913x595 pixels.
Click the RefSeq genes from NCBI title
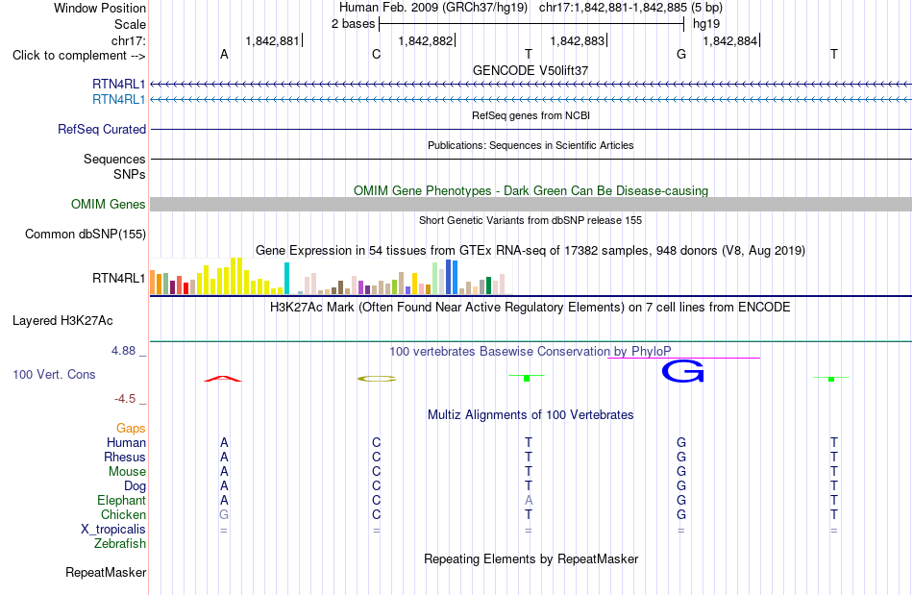(531, 115)
